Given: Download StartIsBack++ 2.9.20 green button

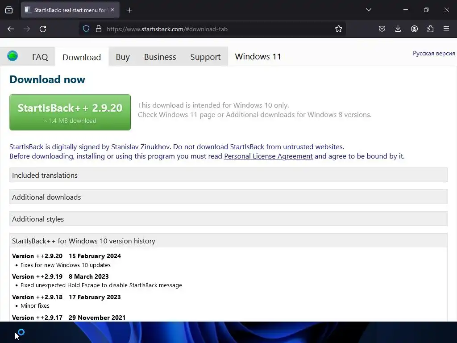Looking at the screenshot, I should 70,112.
